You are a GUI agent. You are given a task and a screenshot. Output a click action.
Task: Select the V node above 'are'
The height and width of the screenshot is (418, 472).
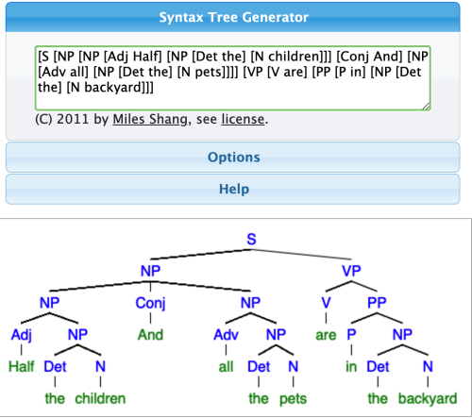point(326,303)
